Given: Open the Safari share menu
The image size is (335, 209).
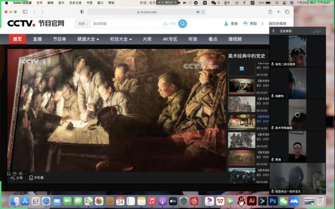Looking at the screenshot, I should [x=270, y=12].
